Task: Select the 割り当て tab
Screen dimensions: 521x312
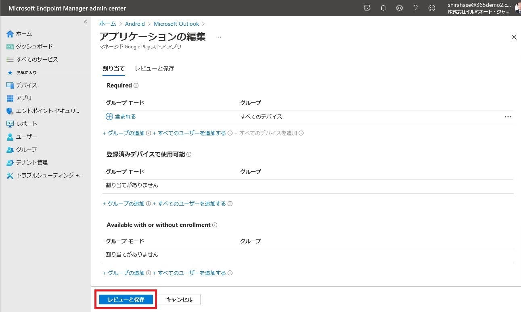Action: point(114,69)
